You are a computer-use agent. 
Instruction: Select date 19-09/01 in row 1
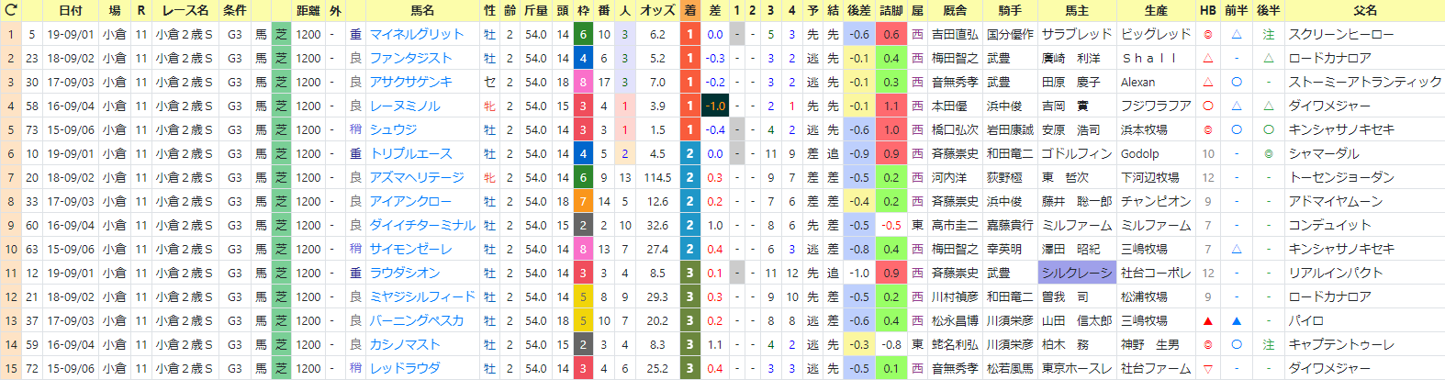tap(70, 34)
